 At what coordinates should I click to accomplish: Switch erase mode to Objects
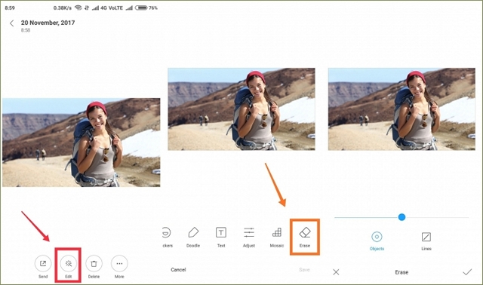click(x=377, y=241)
